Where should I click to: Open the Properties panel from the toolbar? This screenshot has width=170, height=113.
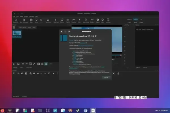[x=56, y=21]
